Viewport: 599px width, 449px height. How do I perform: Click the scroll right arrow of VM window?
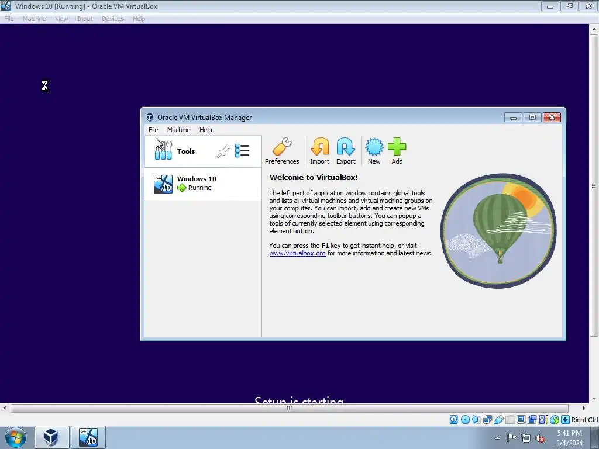(584, 408)
